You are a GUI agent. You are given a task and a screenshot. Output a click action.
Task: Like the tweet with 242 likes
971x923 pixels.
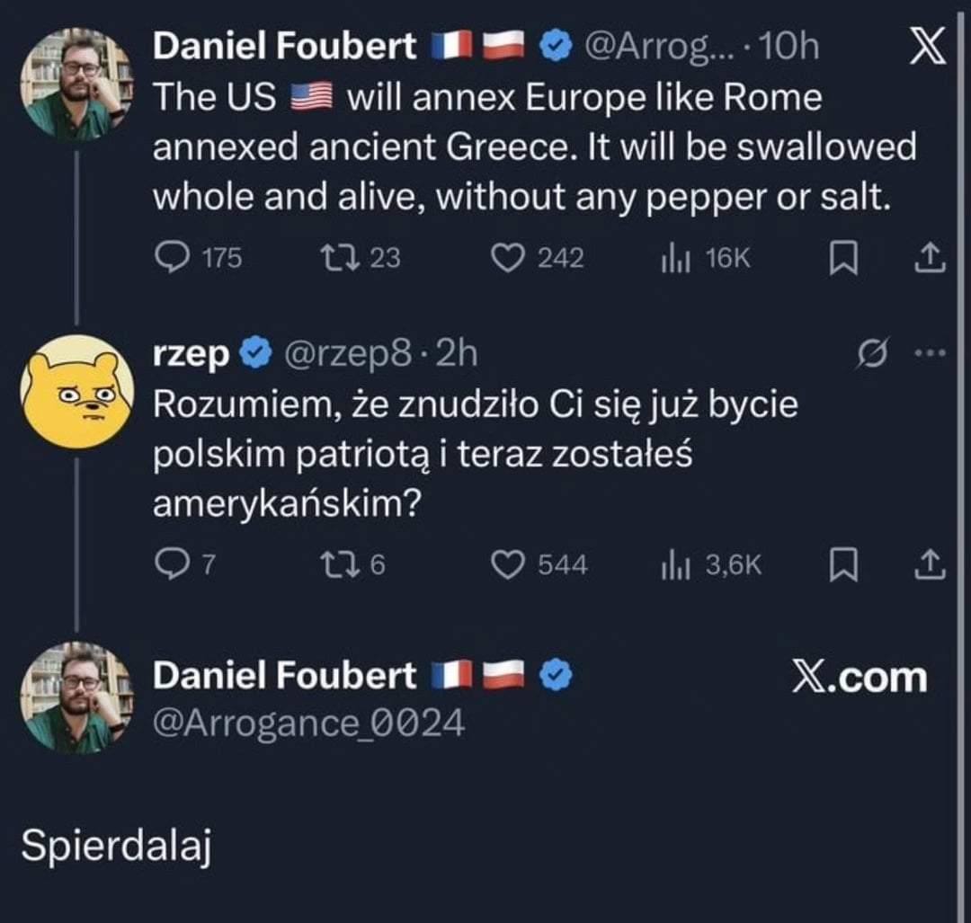click(508, 258)
